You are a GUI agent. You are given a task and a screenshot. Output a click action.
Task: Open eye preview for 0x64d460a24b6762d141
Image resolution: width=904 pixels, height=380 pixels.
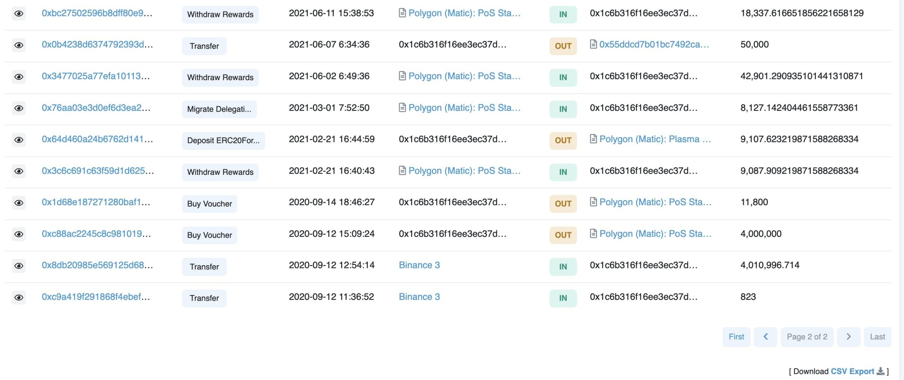point(19,140)
